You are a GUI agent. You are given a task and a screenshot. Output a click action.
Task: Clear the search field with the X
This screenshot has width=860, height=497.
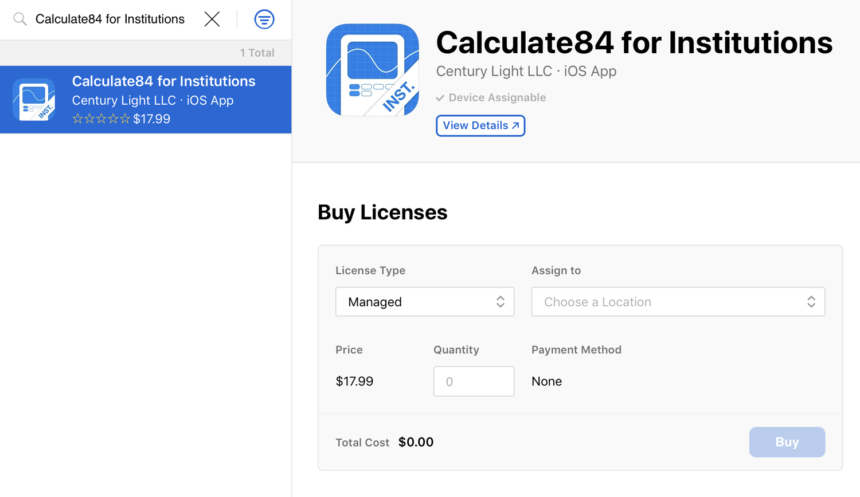212,19
